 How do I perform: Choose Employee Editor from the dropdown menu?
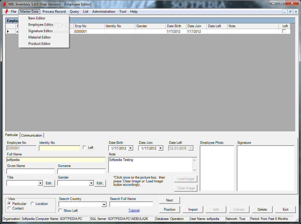pyautogui.click(x=44, y=25)
